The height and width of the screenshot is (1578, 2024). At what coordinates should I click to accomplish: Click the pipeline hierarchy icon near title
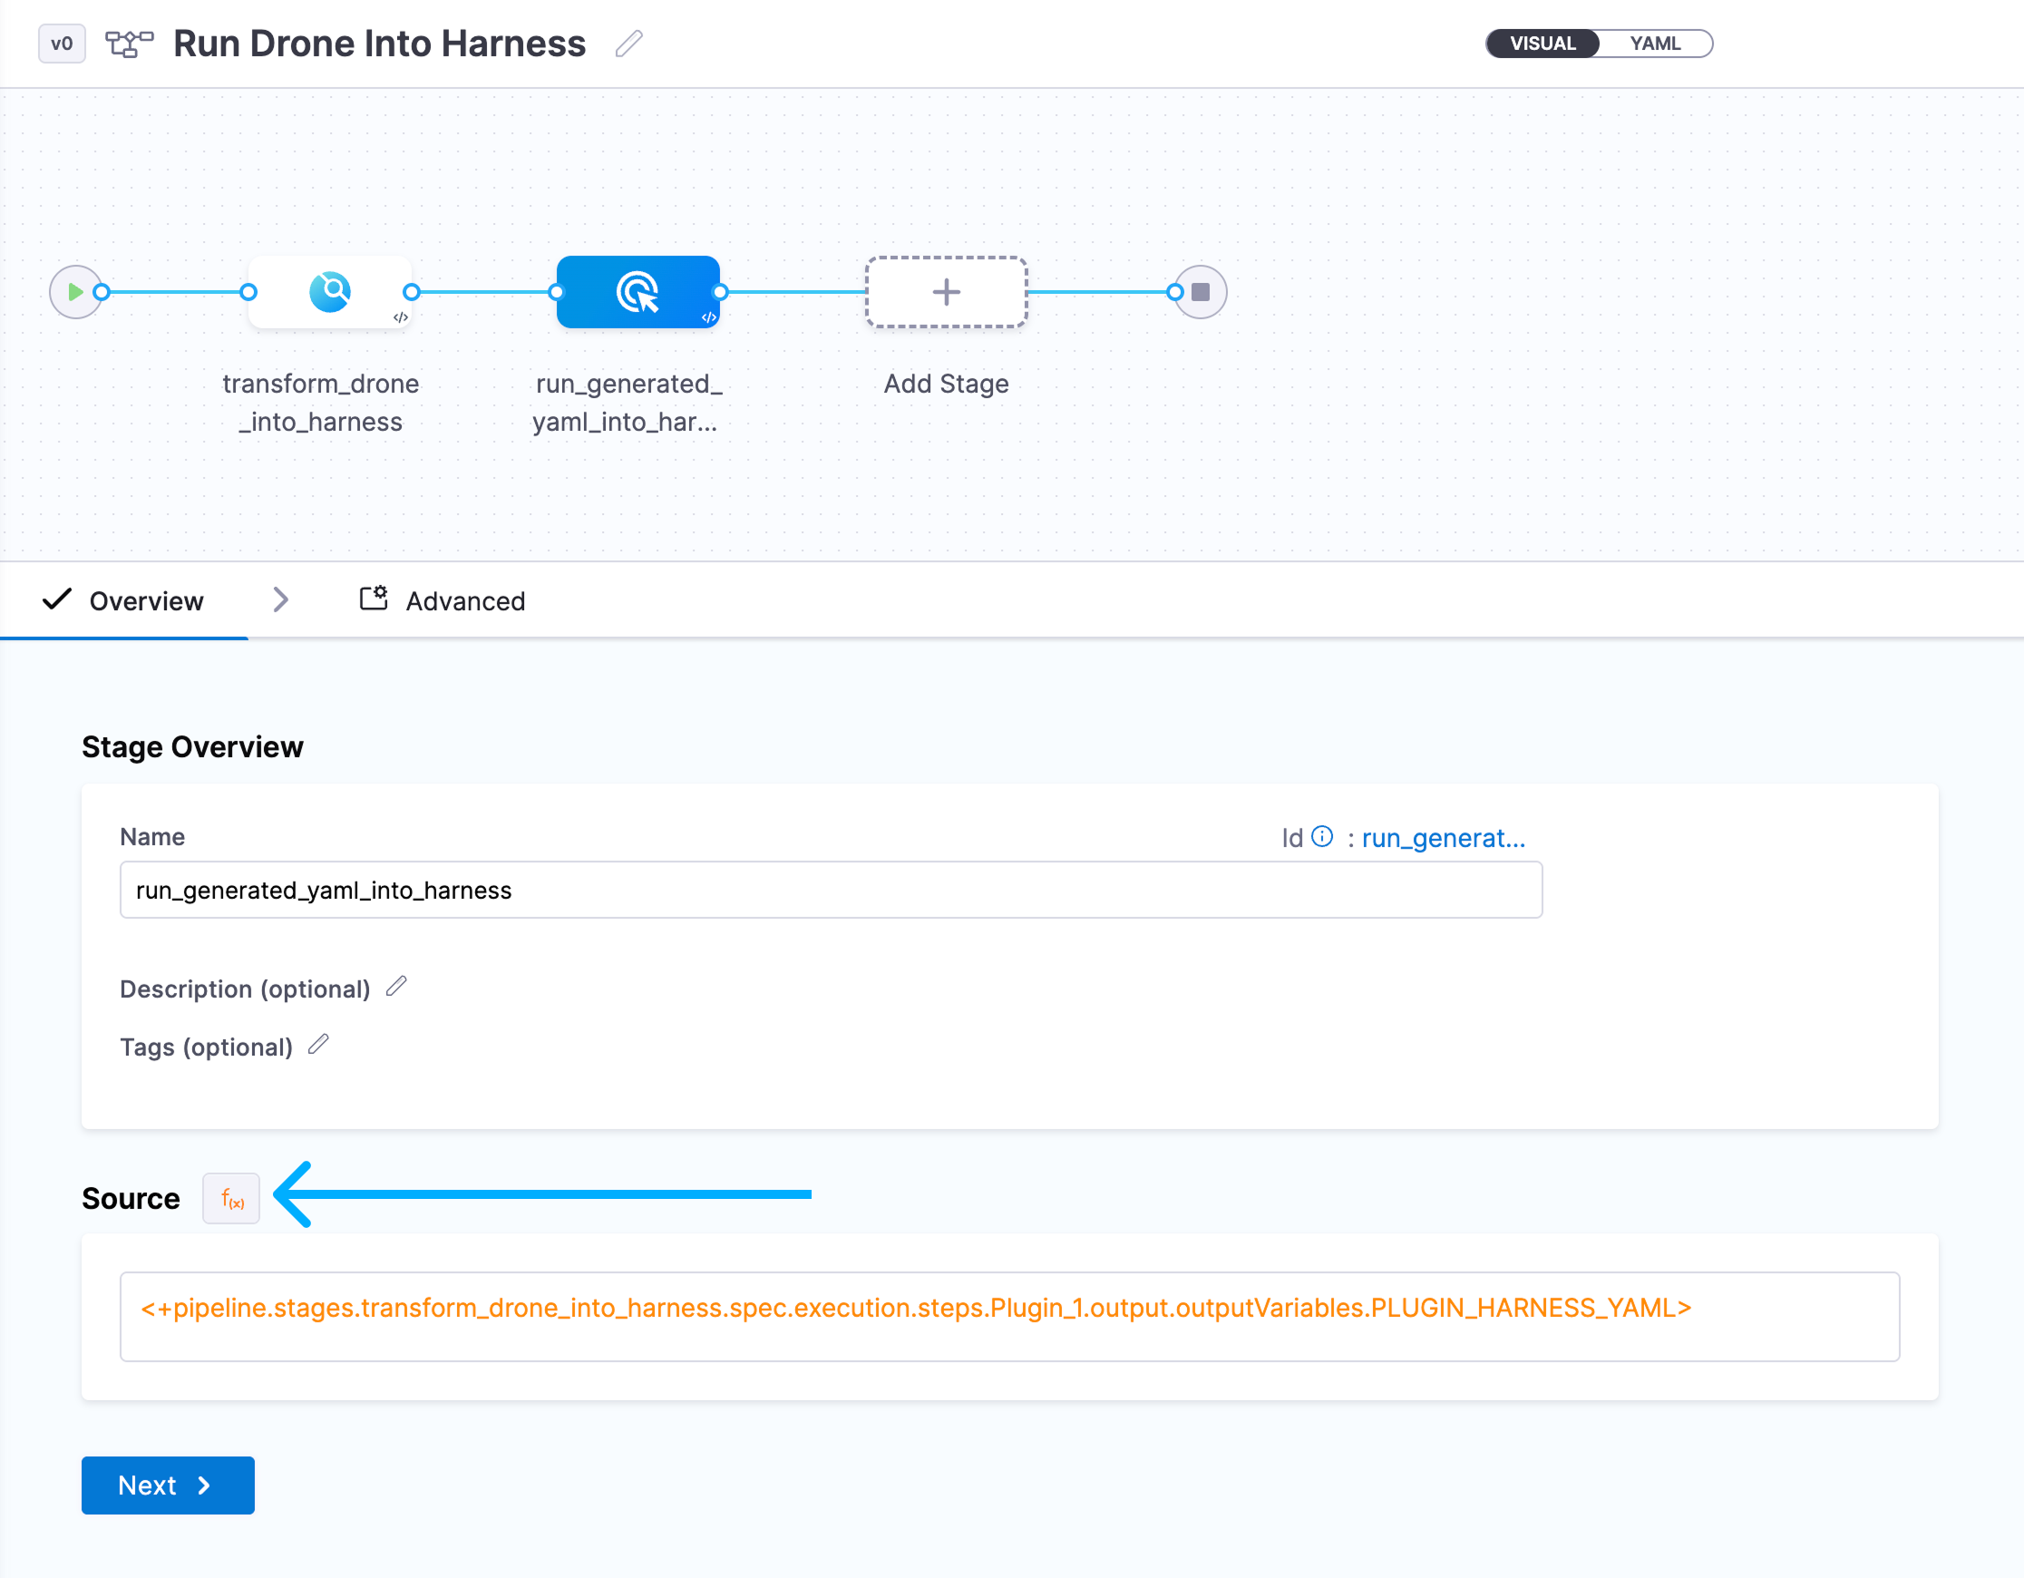(129, 44)
